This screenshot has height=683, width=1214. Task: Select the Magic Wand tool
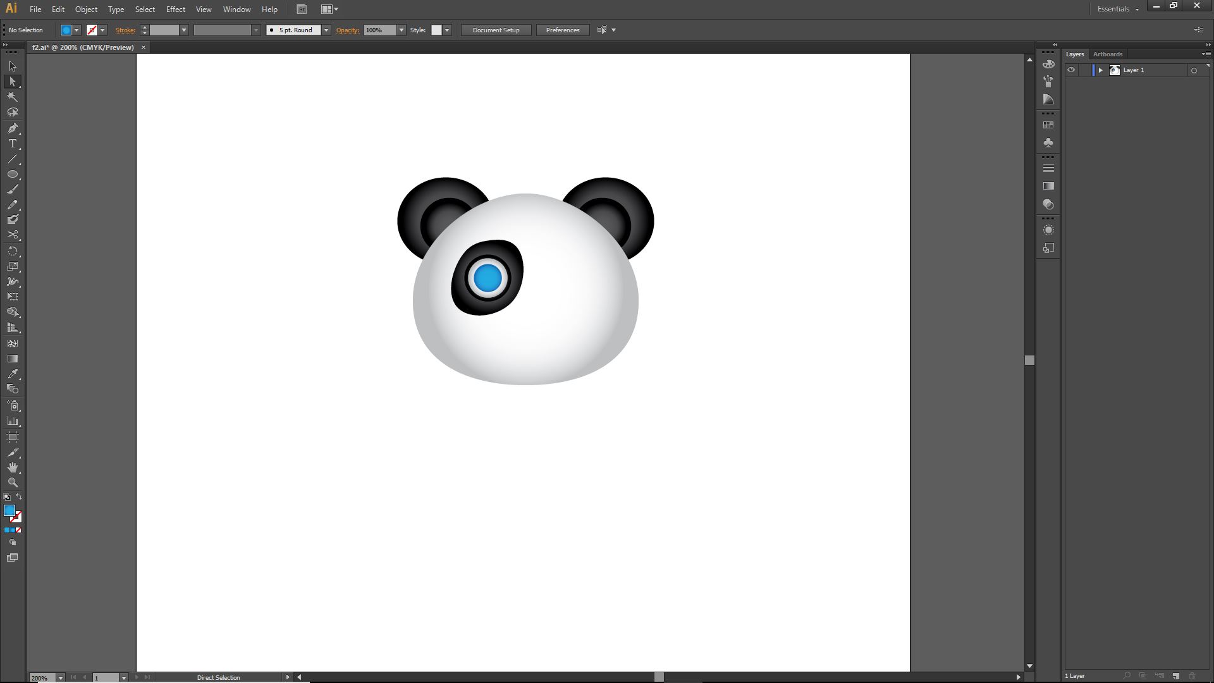click(x=12, y=97)
